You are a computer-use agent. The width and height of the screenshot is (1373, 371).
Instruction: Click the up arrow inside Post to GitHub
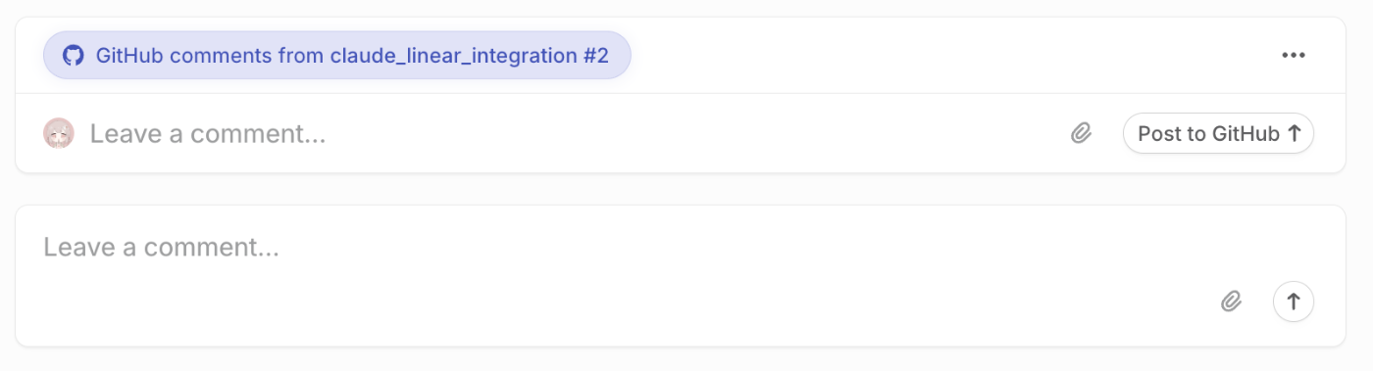click(1294, 133)
